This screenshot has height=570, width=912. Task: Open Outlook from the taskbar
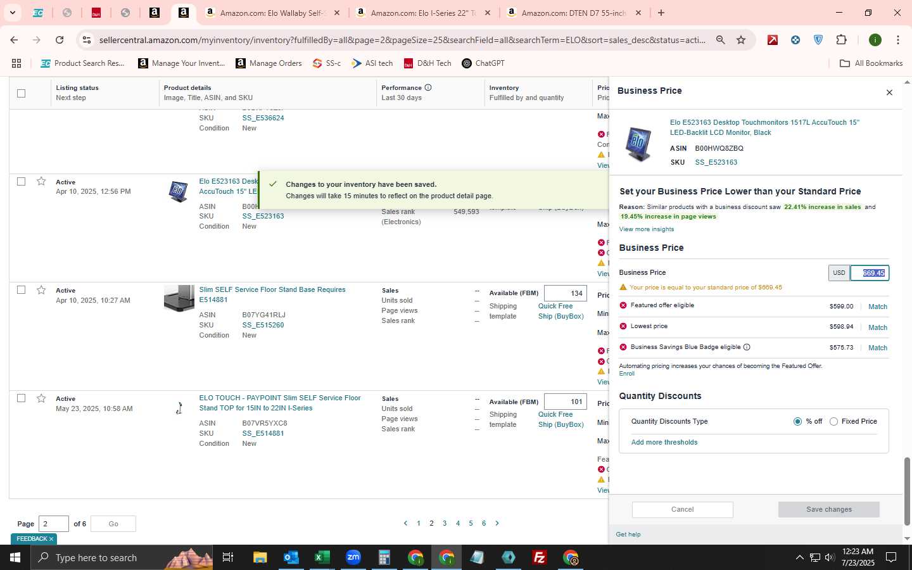point(291,557)
